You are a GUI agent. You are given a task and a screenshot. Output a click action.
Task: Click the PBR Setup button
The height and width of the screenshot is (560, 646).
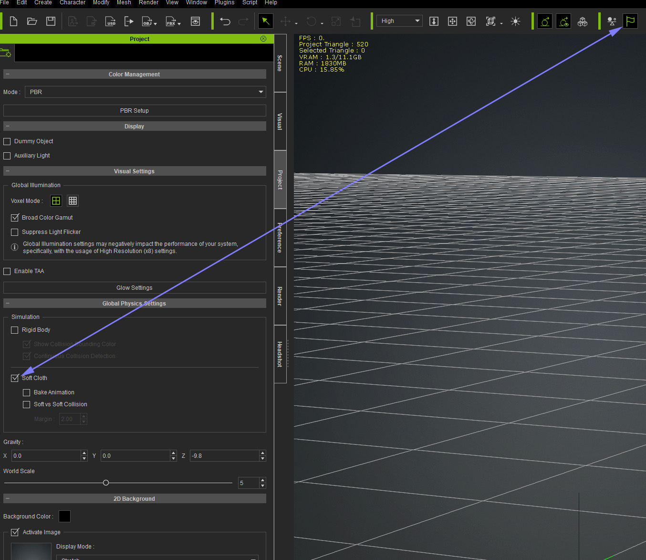tap(135, 111)
